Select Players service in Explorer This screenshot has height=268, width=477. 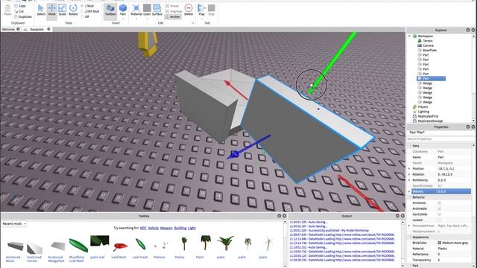[x=420, y=107]
